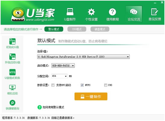Switch to 默认模式 tab
The width and height of the screenshot is (165, 121).
tap(54, 29)
